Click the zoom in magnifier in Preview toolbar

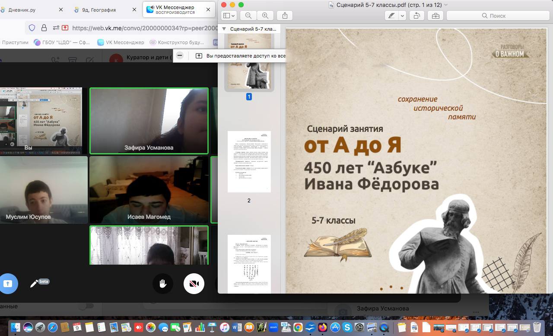(x=265, y=16)
